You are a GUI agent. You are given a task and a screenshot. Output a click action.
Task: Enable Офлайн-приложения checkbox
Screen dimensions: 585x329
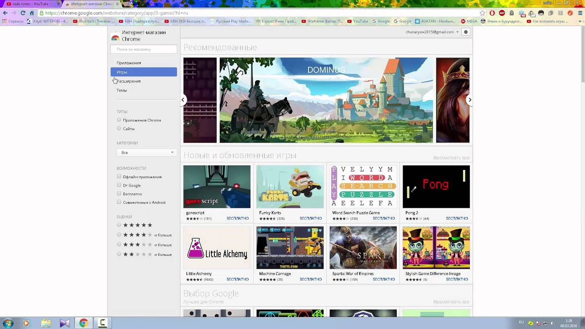[x=119, y=176]
